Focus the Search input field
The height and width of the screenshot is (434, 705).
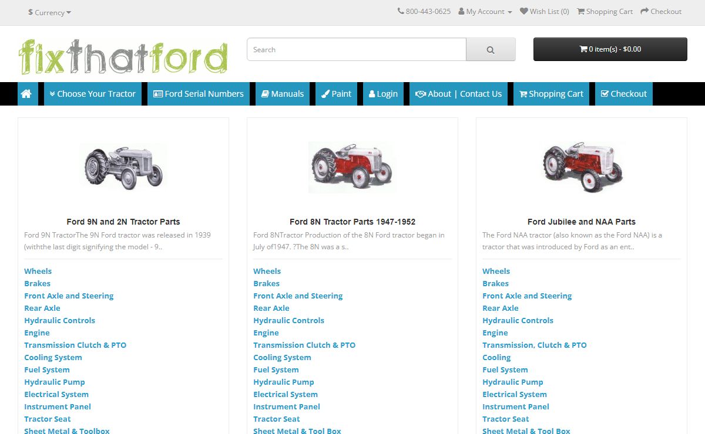coord(357,50)
